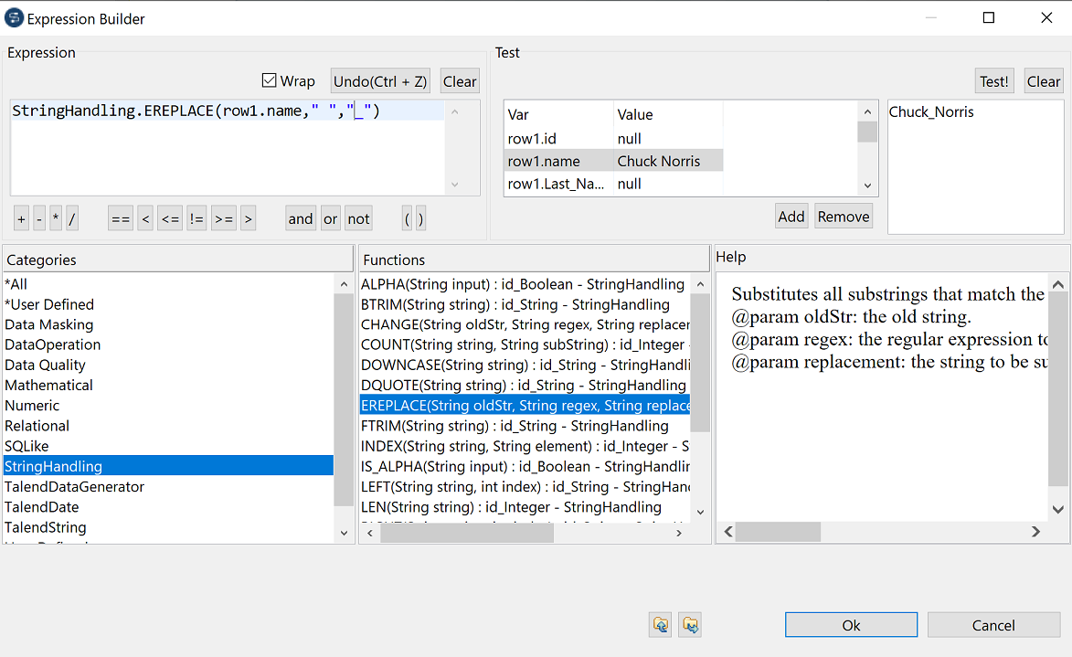Run the Test! button
This screenshot has width=1072, height=657.
click(993, 80)
